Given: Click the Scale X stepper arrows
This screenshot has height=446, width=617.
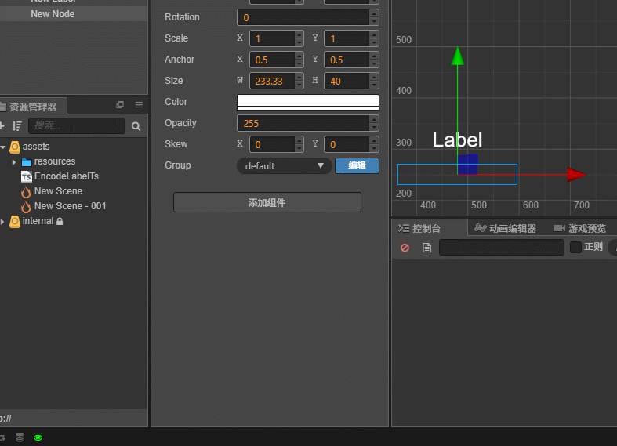Looking at the screenshot, I should coord(299,38).
